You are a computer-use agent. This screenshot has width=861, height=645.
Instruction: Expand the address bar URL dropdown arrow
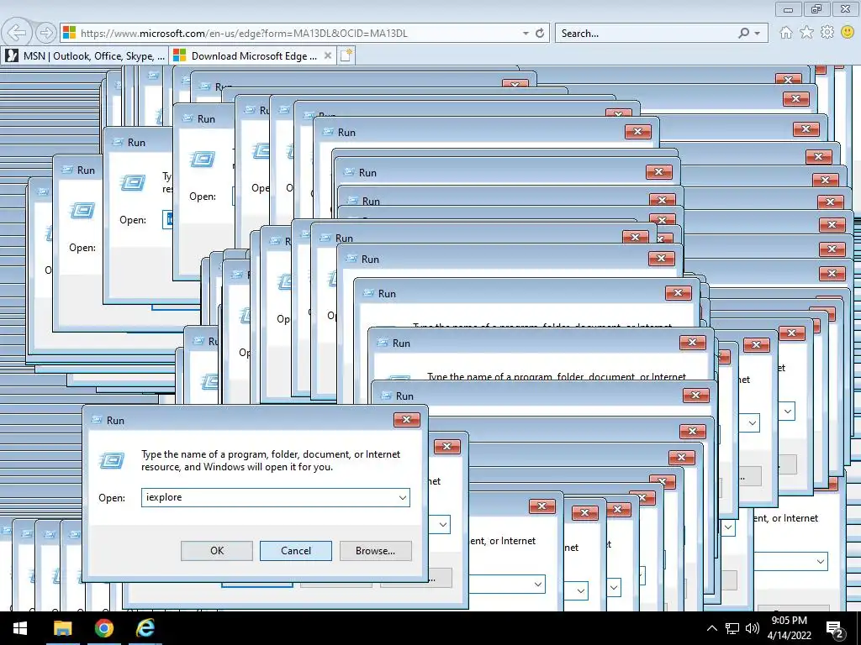pyautogui.click(x=526, y=33)
